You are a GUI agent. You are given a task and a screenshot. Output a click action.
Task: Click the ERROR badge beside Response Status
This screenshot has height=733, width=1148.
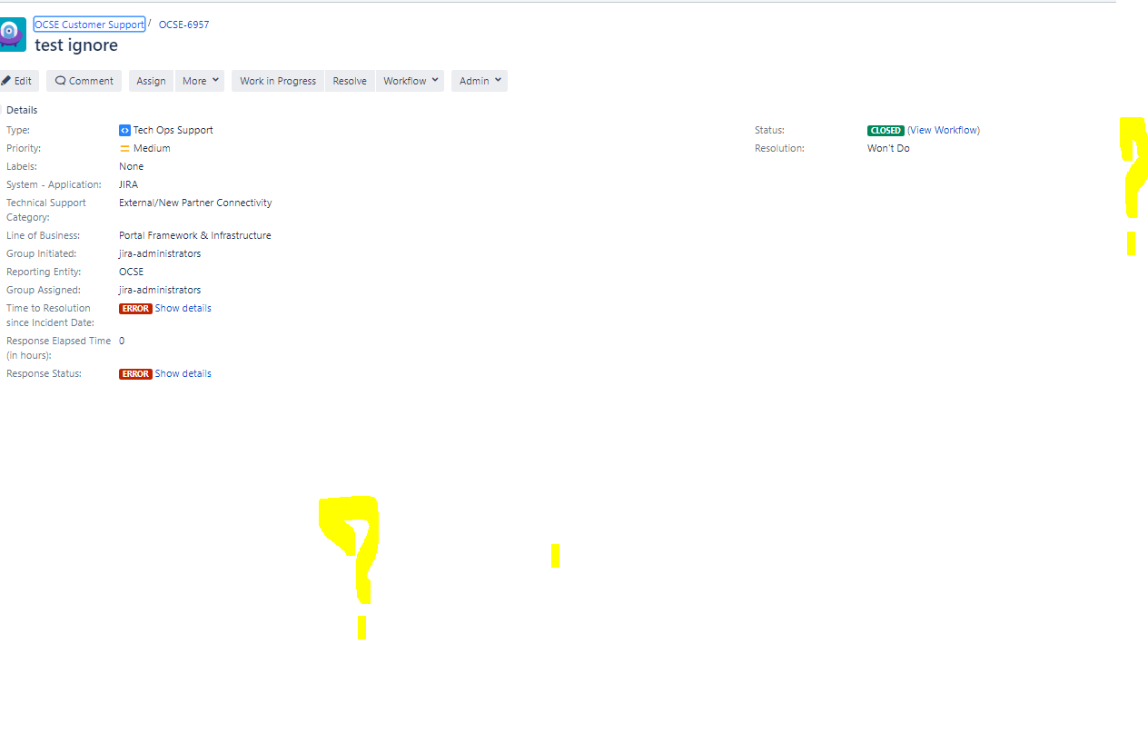pos(135,374)
